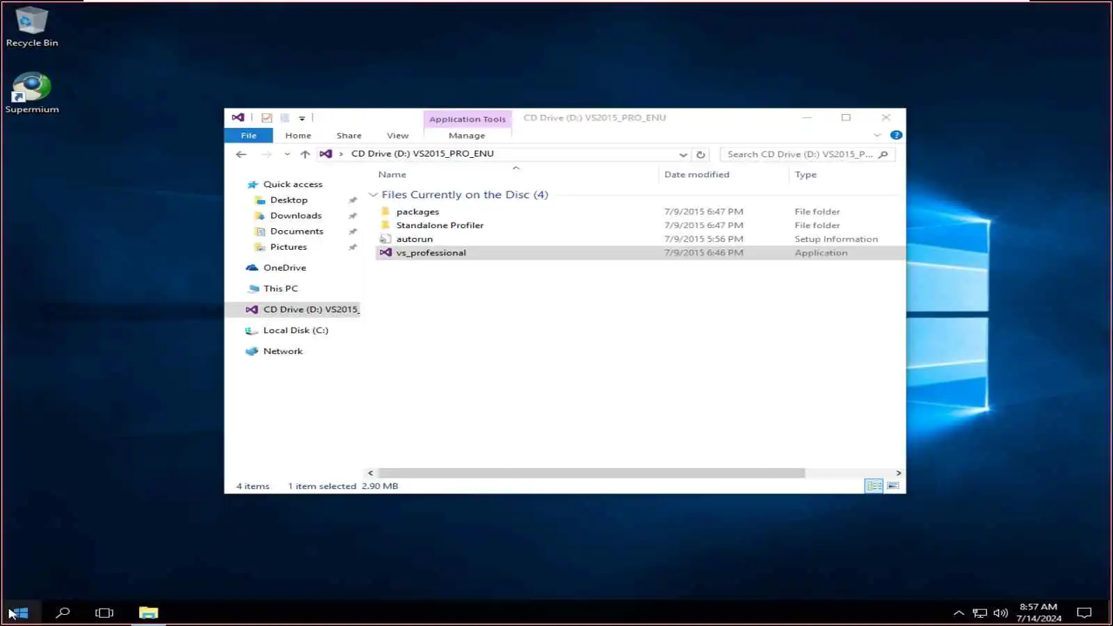Open the Manage ribbon tab
Viewport: 1113px width, 626px height.
coord(467,136)
